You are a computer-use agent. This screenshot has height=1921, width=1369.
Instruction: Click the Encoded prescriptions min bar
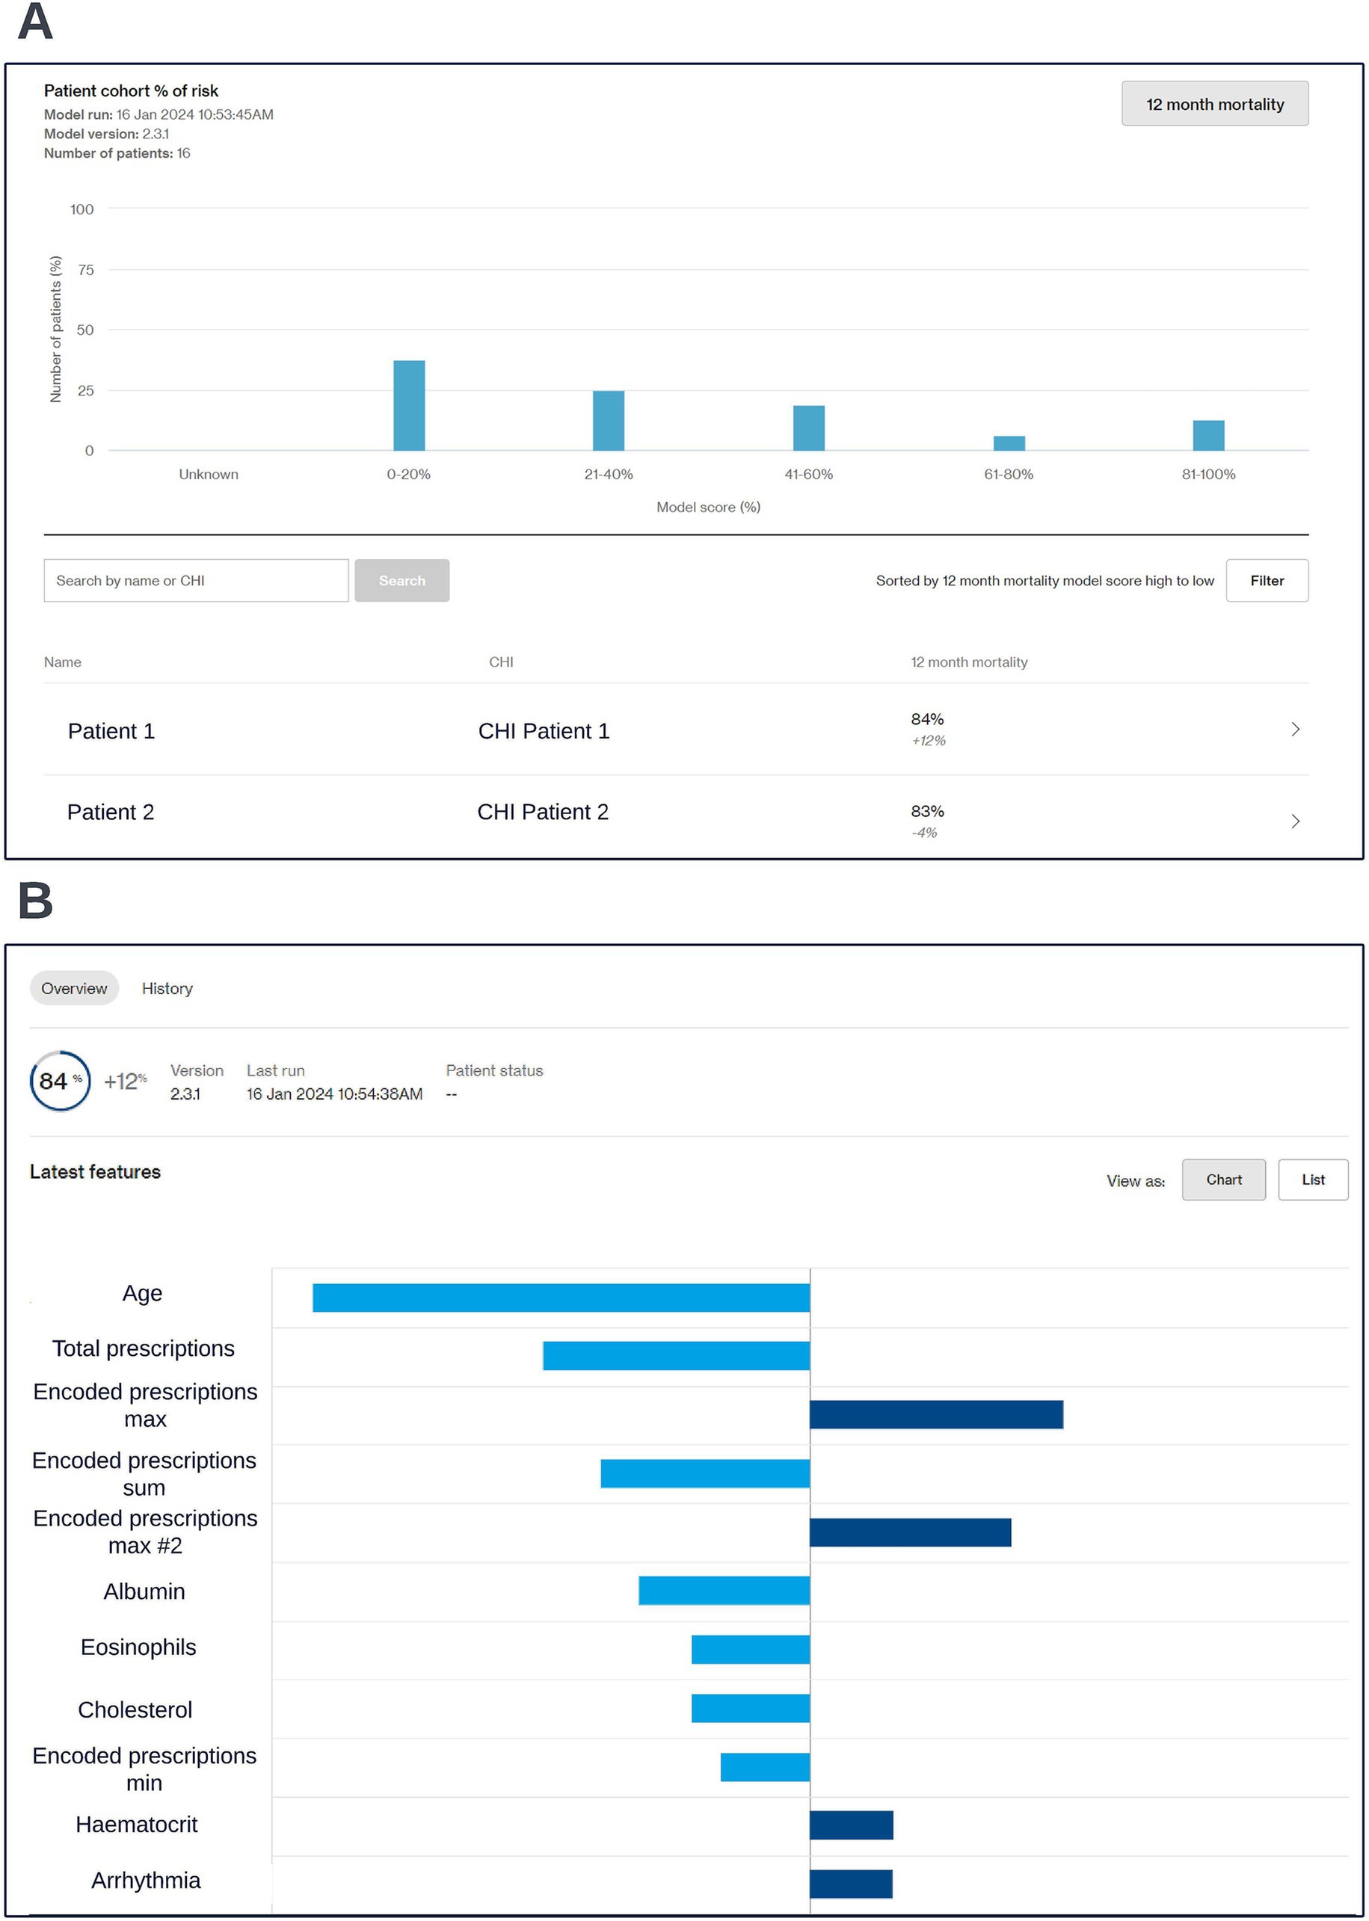click(x=766, y=1767)
